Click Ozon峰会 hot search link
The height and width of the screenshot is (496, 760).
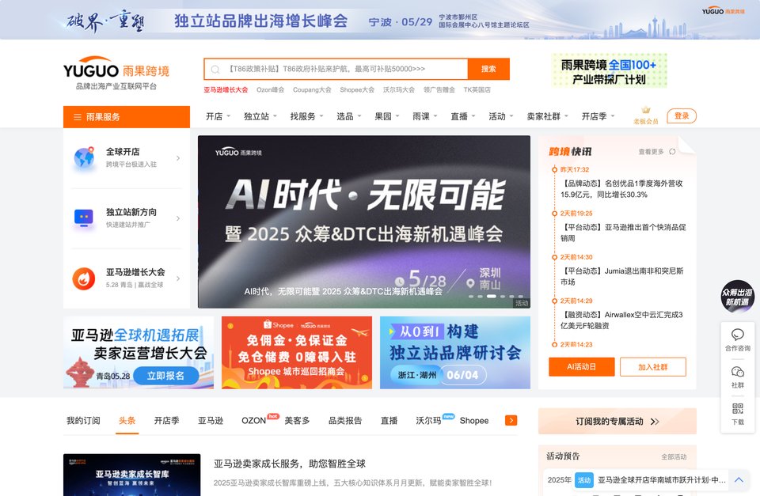[271, 89]
